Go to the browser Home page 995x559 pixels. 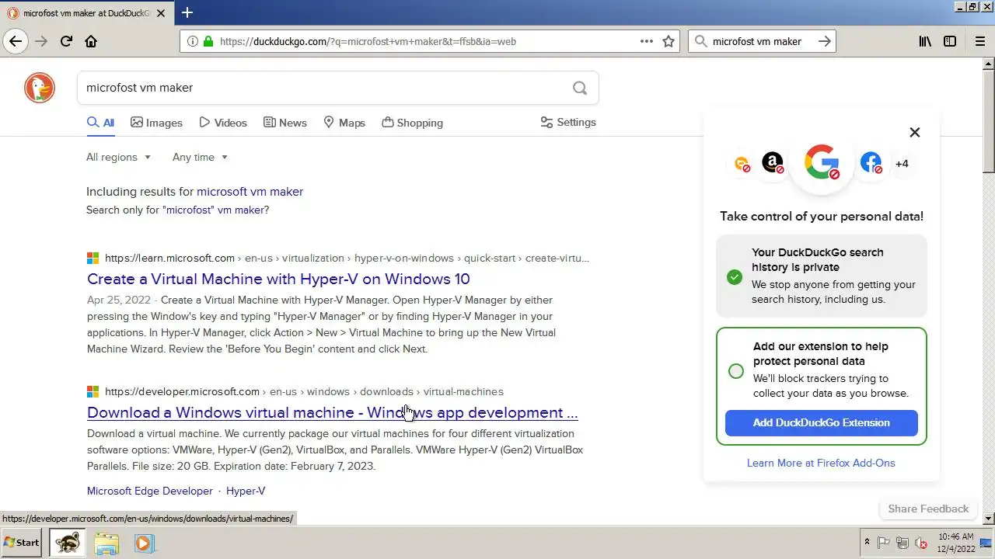pos(91,41)
